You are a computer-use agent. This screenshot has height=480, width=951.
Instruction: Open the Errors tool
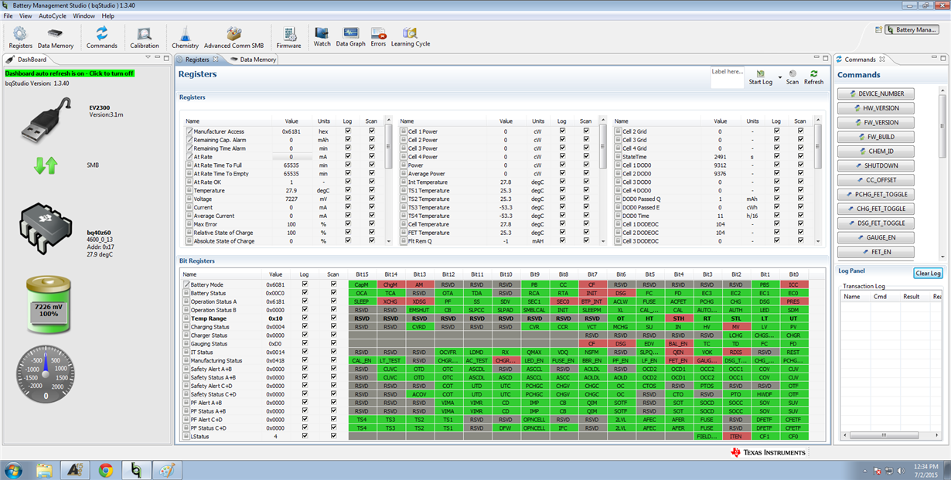(x=378, y=37)
